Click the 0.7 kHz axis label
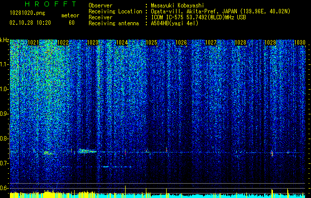The height and width of the screenshot is (198, 311). (x=4, y=163)
